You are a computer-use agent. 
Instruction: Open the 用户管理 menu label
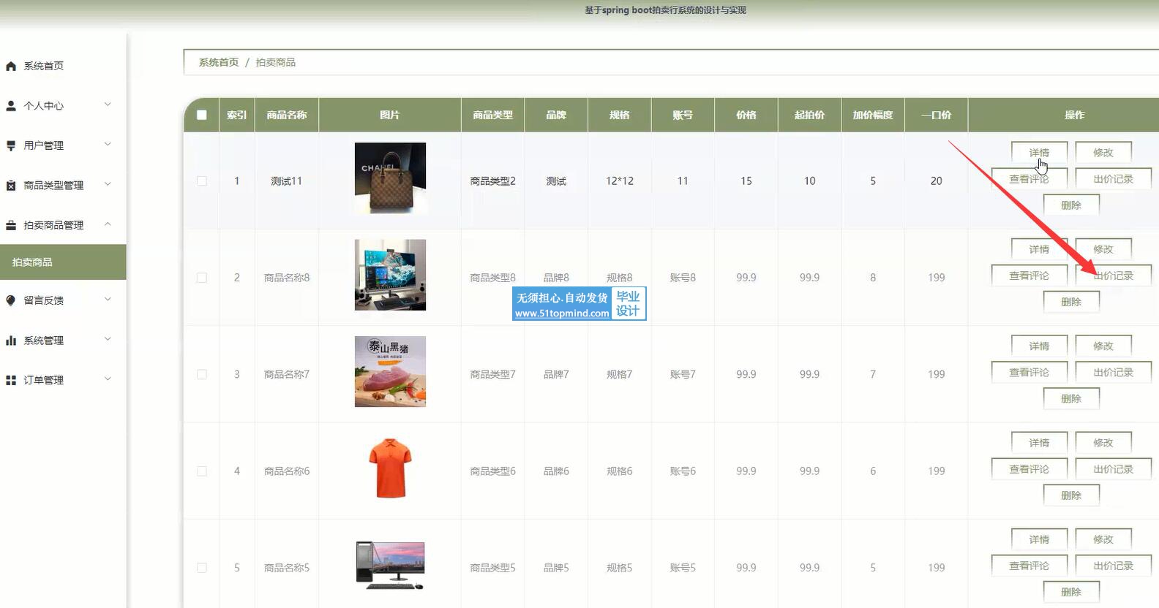pyautogui.click(x=43, y=145)
